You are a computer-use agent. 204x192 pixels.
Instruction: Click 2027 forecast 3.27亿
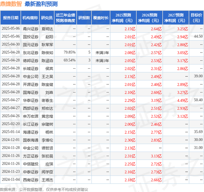[182, 92]
